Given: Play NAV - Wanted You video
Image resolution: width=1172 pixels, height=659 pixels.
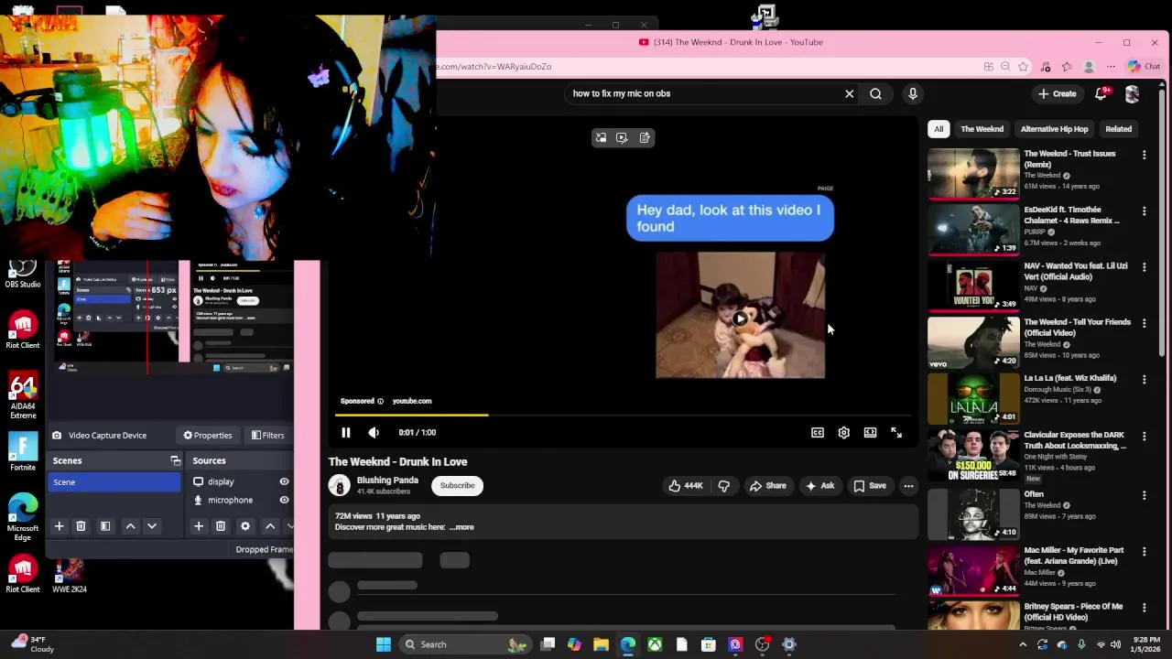Looking at the screenshot, I should (973, 286).
